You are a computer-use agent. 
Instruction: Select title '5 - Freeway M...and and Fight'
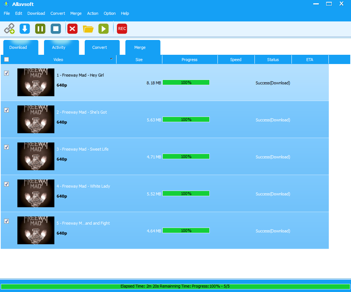[x=83, y=223]
